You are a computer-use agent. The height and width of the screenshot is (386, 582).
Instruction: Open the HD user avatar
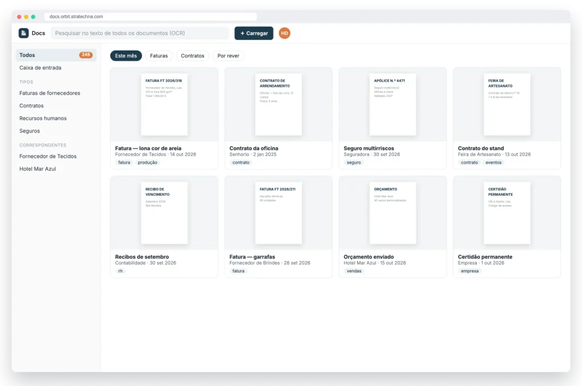pos(284,33)
